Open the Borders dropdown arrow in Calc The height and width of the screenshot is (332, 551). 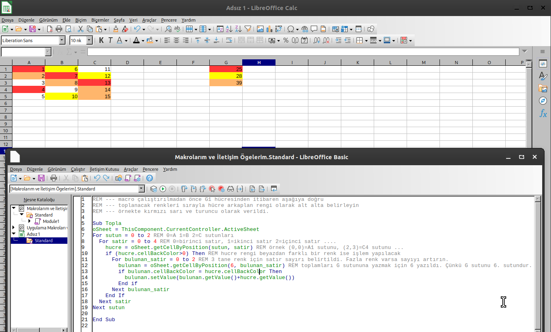[x=366, y=40]
